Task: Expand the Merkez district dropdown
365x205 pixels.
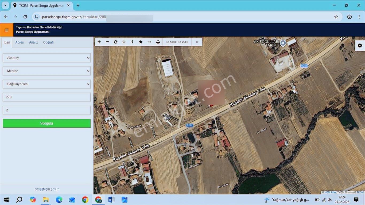Action: [46, 71]
